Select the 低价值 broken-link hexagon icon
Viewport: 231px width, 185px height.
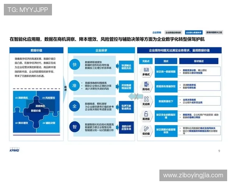[x=146, y=131]
